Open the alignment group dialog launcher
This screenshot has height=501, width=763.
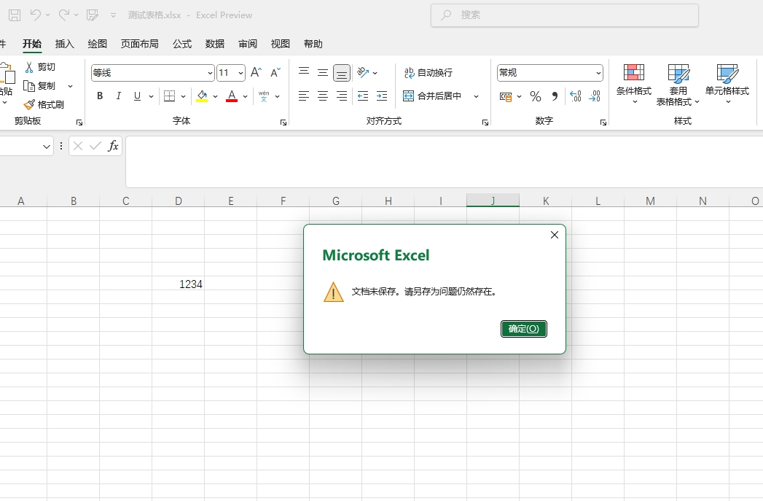click(x=485, y=123)
